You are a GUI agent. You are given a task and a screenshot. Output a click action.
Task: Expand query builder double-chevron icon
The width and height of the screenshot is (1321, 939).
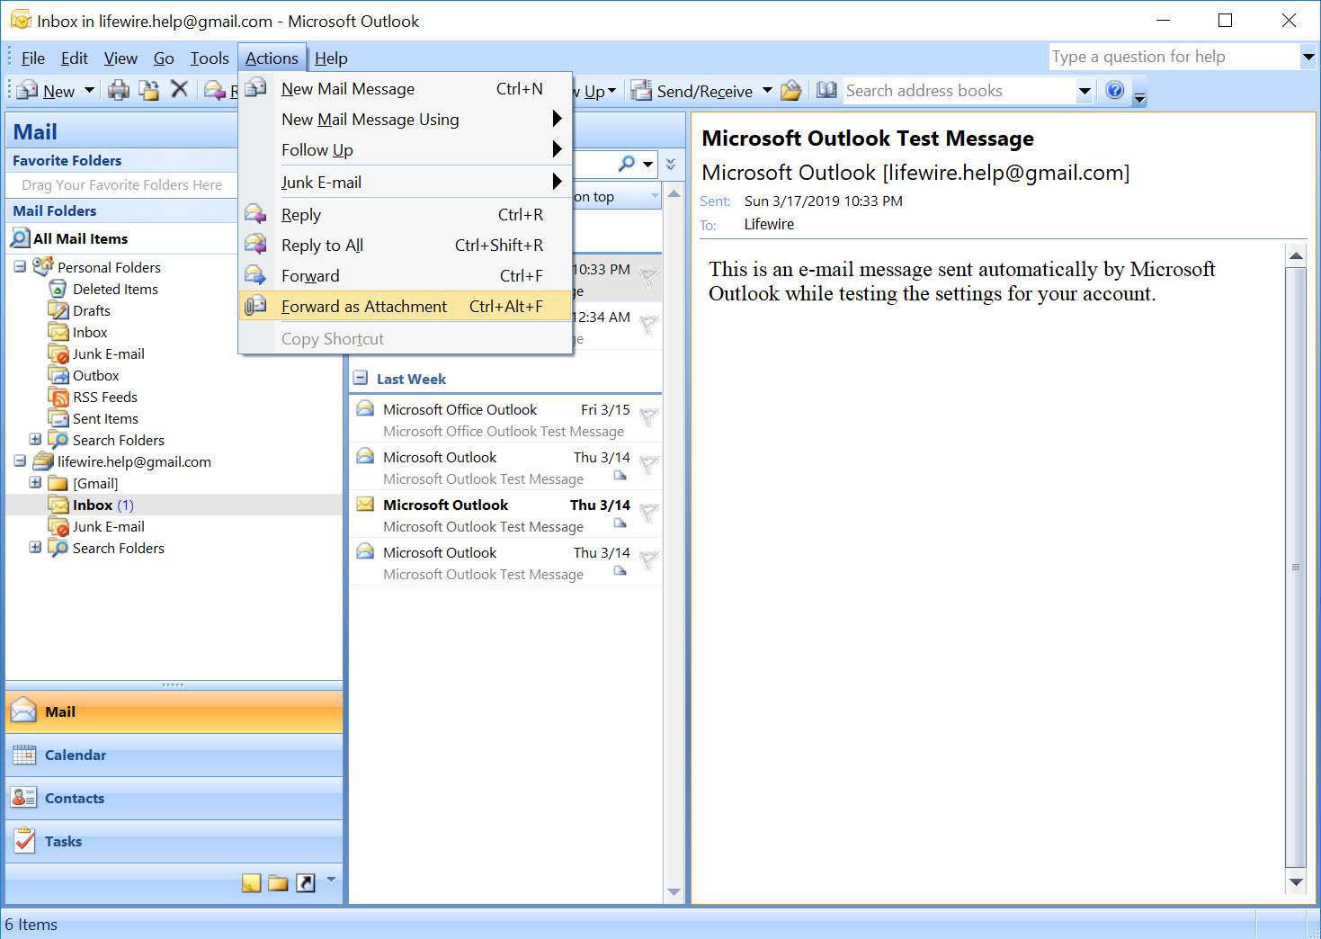[671, 164]
